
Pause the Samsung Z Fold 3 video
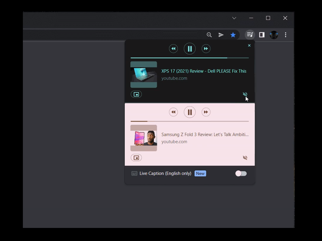(190, 112)
